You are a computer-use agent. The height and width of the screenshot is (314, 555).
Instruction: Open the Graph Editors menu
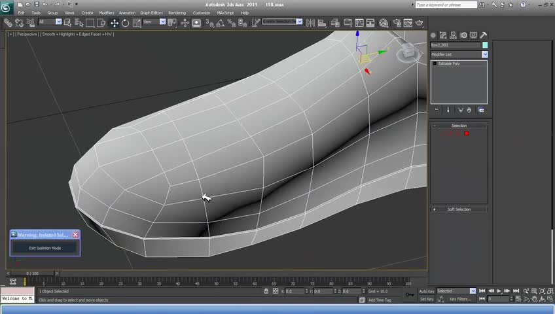[x=151, y=12]
